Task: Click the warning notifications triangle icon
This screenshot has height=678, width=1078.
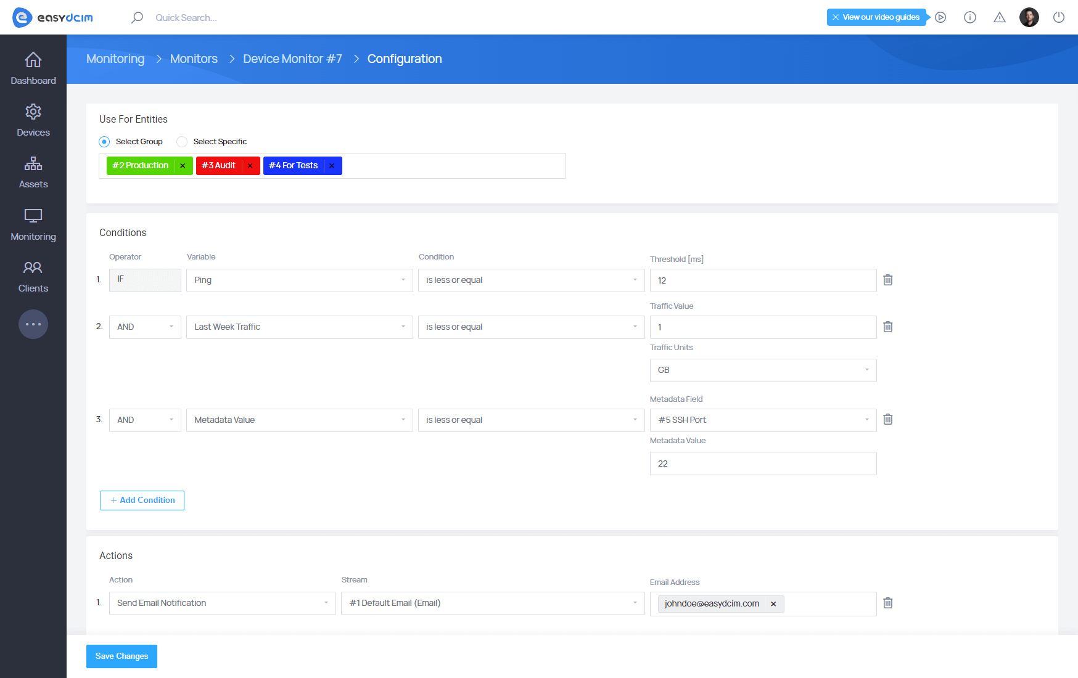Action: (999, 17)
